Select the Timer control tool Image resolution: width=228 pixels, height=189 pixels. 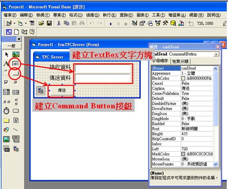pos(7,111)
